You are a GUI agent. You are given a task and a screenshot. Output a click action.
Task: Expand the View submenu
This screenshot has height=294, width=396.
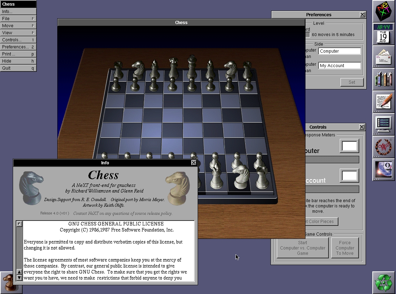(18, 33)
